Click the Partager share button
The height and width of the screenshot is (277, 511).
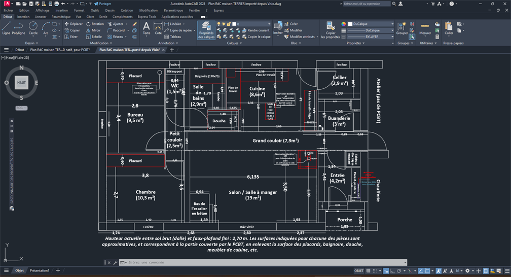click(102, 4)
